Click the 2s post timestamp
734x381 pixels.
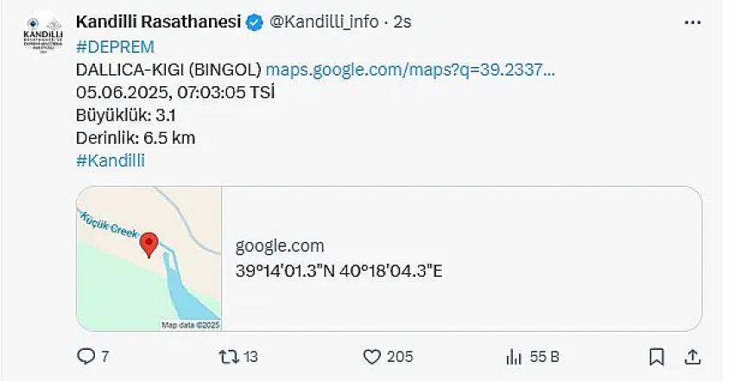[402, 22]
